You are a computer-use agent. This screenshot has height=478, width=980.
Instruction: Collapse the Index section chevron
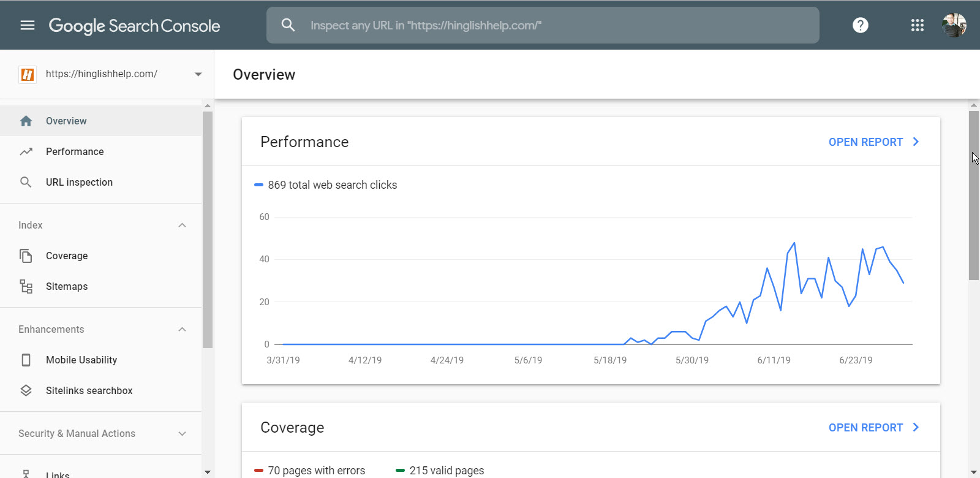(182, 225)
